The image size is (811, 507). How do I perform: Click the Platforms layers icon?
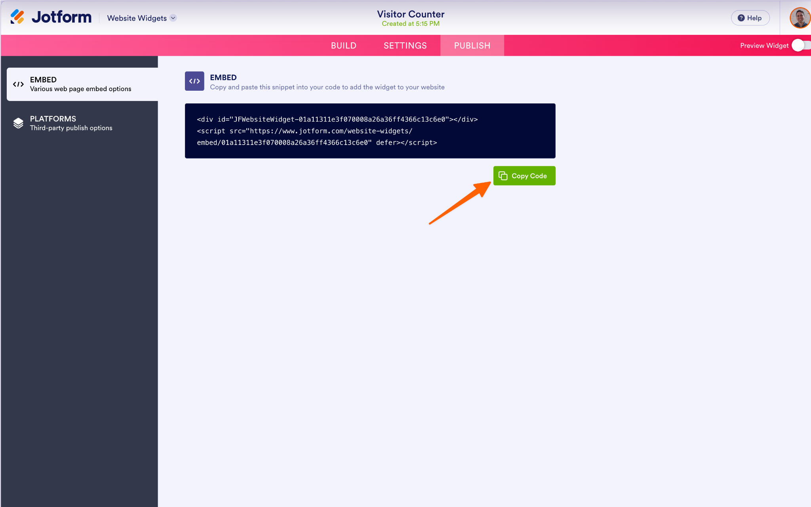[18, 123]
